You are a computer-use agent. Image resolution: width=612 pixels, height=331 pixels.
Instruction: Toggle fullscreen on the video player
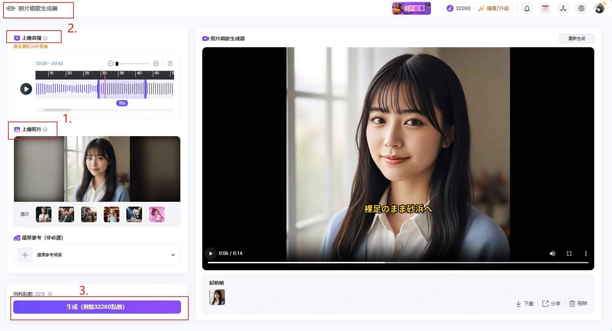[569, 254]
